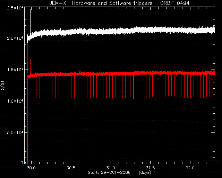Click the 32.0 x-axis tick label
Viewport: 222px width, 178px height.
pos(190,168)
